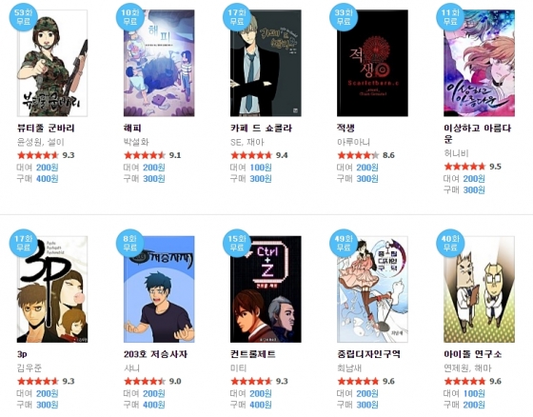The image size is (533, 417).
Task: Click the 해피 webtoon cover image
Action: pos(159,63)
